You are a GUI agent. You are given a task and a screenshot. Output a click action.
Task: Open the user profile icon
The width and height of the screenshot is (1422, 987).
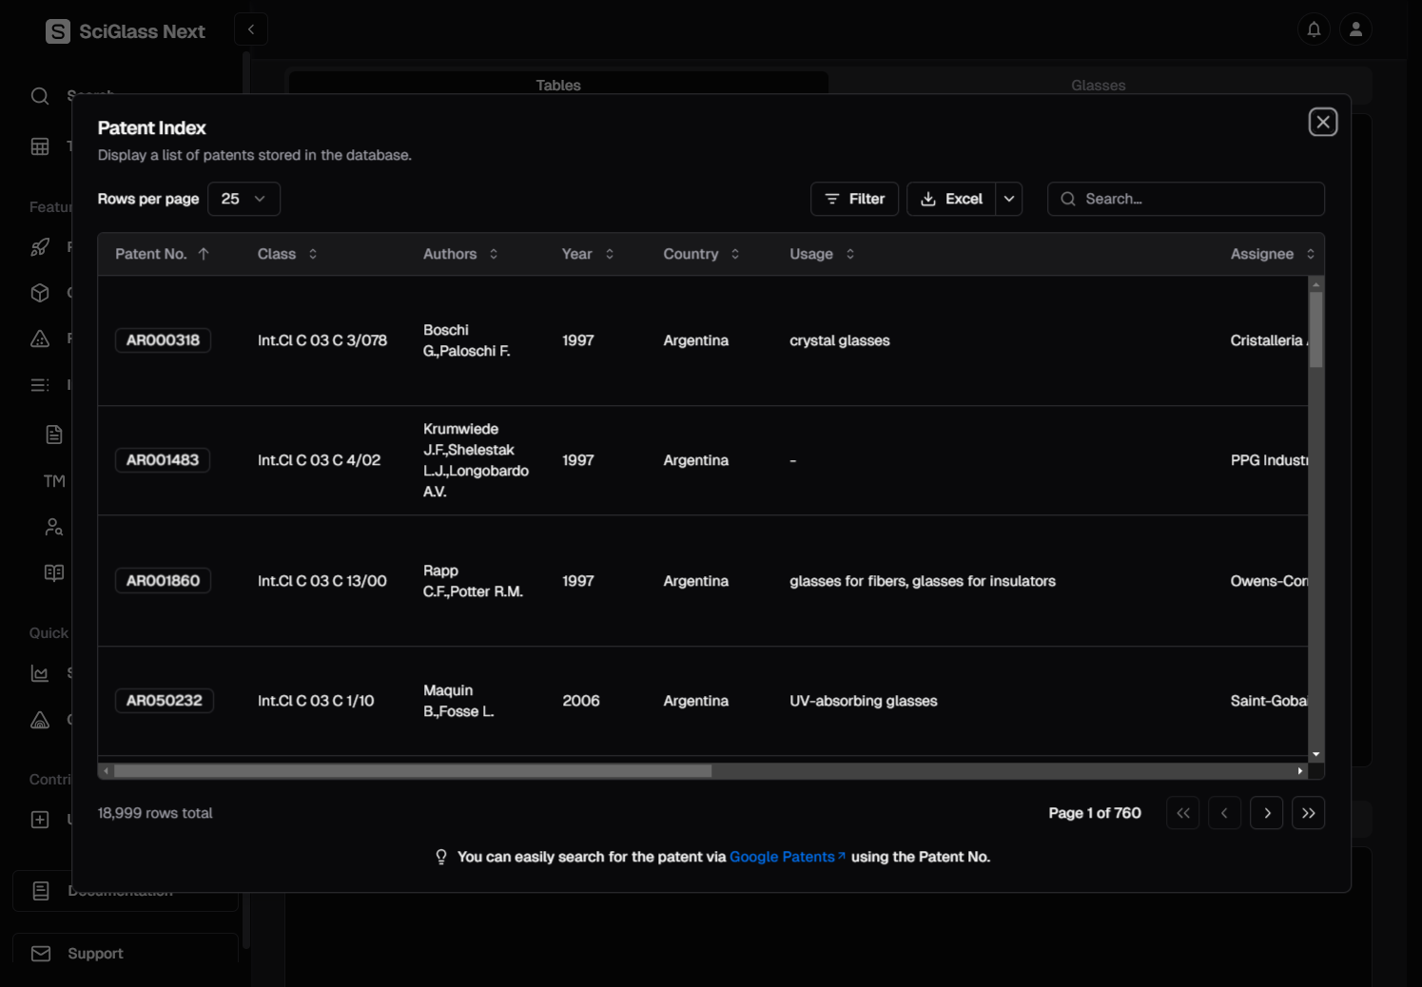[1355, 29]
